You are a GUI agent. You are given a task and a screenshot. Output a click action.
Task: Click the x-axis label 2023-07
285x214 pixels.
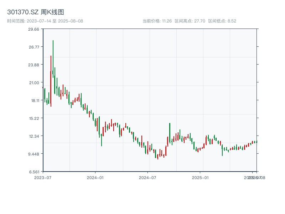(43, 178)
